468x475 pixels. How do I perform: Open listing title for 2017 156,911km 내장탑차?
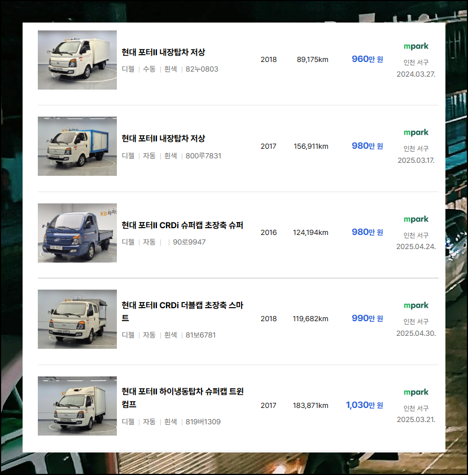163,139
